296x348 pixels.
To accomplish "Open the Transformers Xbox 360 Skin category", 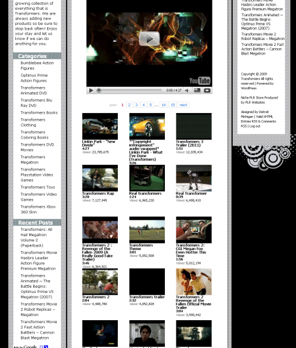I will (38, 209).
